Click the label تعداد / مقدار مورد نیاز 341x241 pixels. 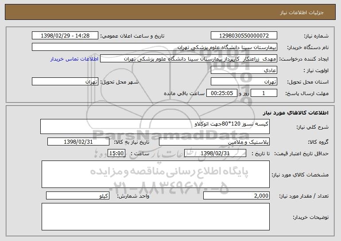[x=304, y=196]
